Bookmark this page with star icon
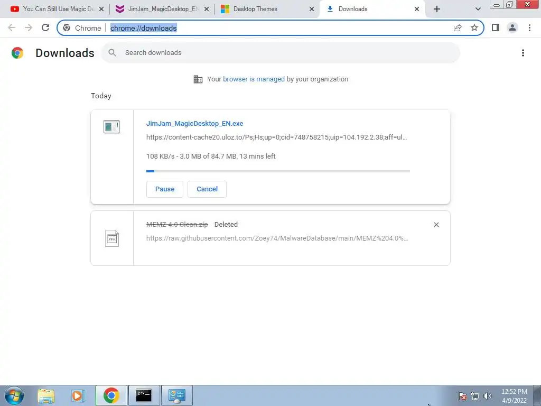541x406 pixels. pyautogui.click(x=474, y=28)
